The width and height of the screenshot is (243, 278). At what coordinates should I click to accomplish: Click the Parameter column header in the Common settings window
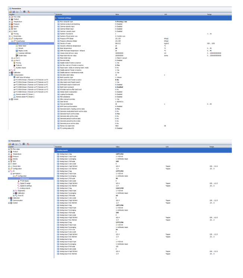(x=85, y=14)
